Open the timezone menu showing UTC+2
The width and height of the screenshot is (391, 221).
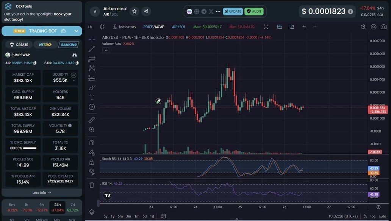(343, 216)
